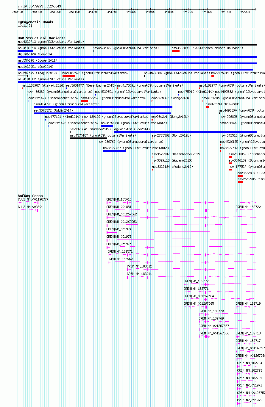Viewport: 265px width, 407px height.
Task: Open variant esv2735328 (Wong2012b) label
Action: click(171, 98)
